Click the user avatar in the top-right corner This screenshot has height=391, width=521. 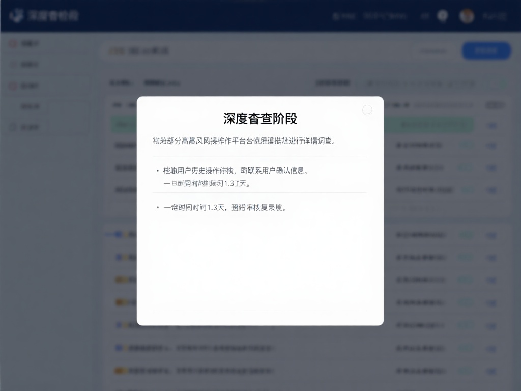(467, 16)
